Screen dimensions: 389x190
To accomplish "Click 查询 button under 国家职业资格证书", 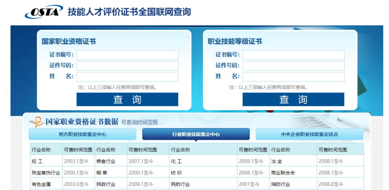I will 127,99.
